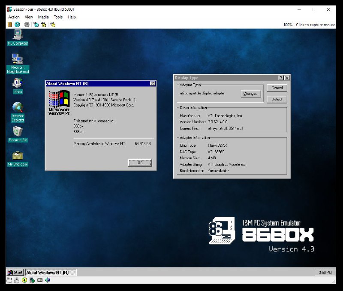Image resolution: width=343 pixels, height=291 pixels.
Task: Pause the emulation via the toolbar pause icon
Action: click(x=10, y=24)
